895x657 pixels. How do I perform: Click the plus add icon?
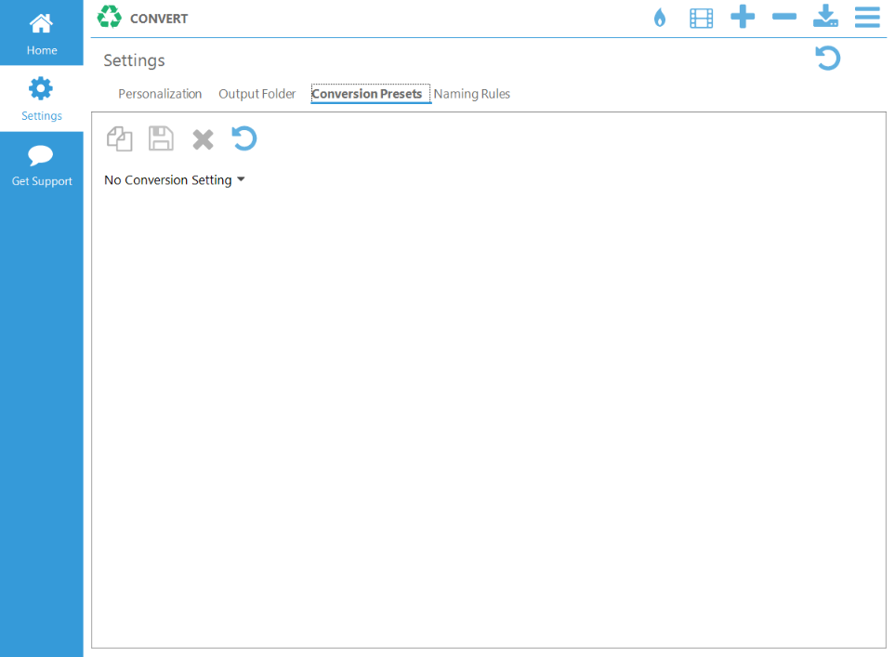[743, 17]
